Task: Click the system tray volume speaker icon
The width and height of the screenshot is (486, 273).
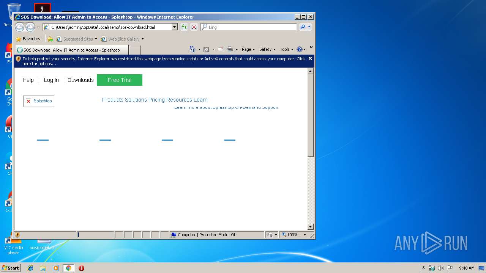Action: (x=440, y=268)
